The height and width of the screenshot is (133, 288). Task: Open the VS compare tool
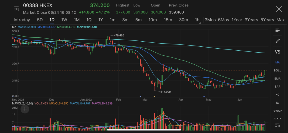278,52
